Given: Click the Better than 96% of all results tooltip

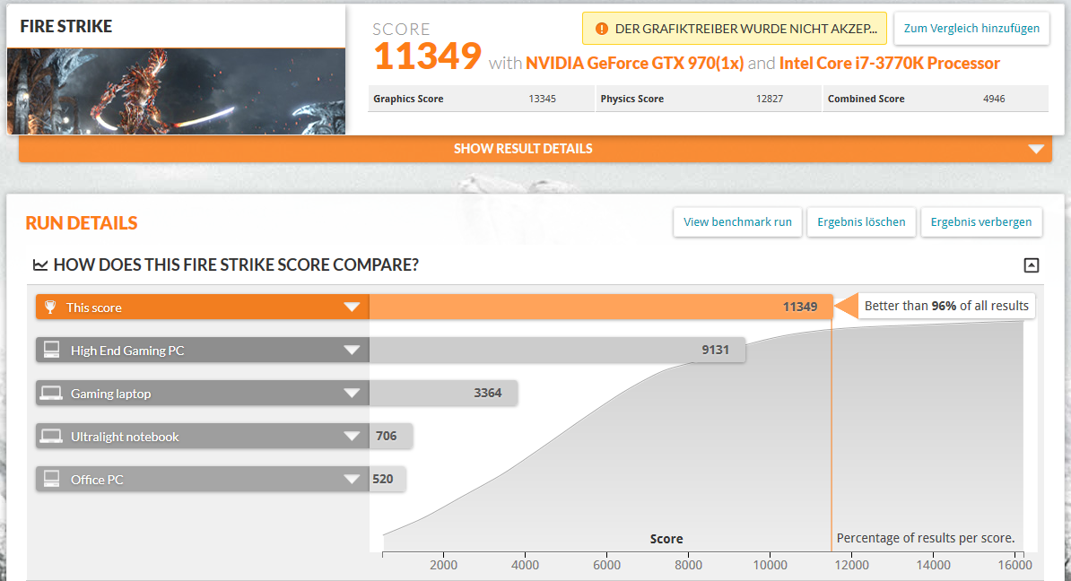Looking at the screenshot, I should [x=946, y=306].
